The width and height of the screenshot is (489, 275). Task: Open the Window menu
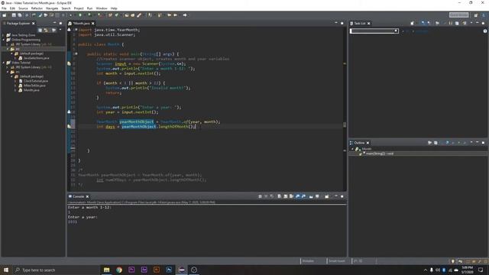coord(102,8)
